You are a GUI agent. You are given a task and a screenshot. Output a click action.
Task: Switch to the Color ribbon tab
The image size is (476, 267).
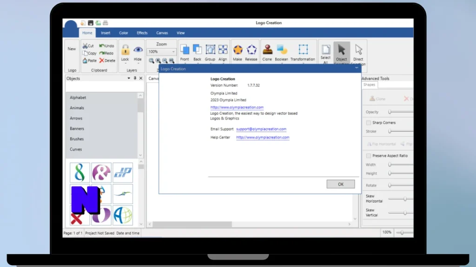click(x=124, y=33)
